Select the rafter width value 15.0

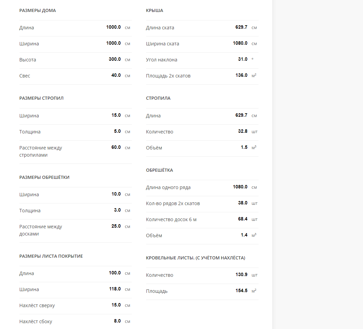pyautogui.click(x=116, y=115)
